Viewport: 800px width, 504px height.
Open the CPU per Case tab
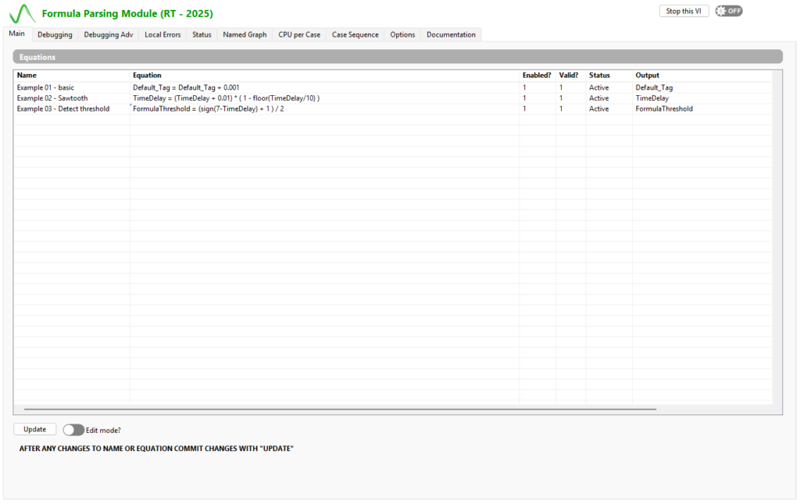pos(299,34)
